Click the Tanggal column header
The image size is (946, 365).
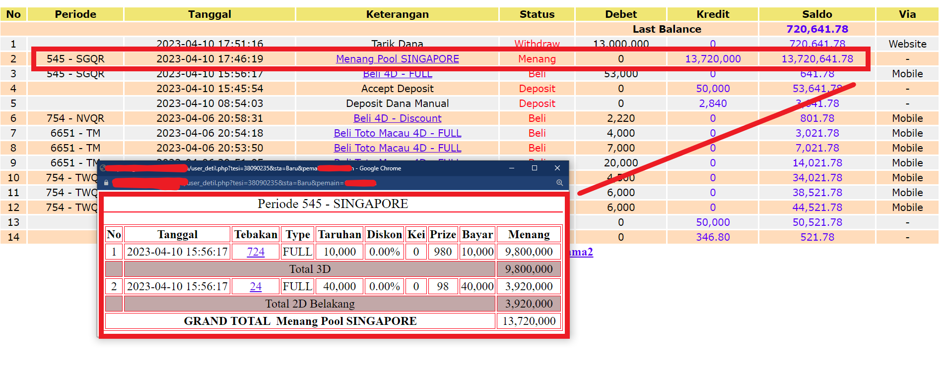[209, 14]
